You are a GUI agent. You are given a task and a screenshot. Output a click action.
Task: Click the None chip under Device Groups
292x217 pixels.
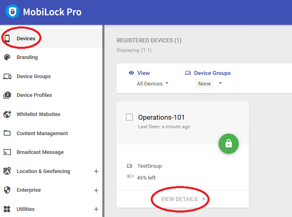pos(204,83)
